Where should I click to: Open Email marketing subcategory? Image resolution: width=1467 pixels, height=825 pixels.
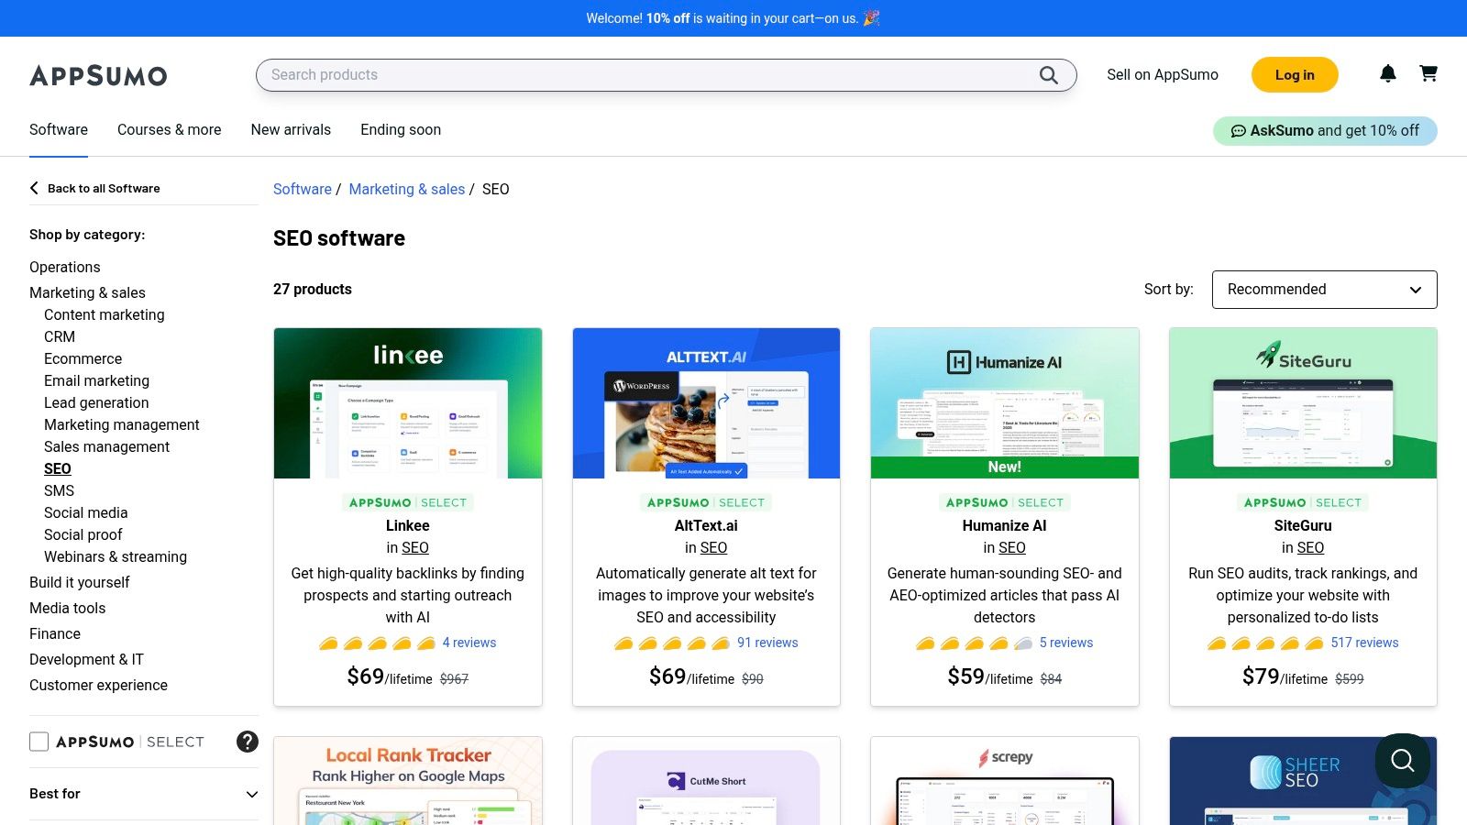[x=96, y=381]
